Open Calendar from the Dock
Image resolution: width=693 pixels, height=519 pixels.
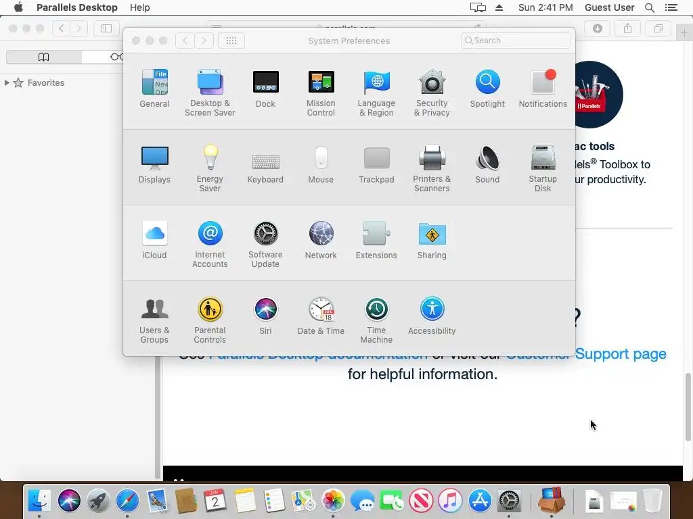coord(215,501)
